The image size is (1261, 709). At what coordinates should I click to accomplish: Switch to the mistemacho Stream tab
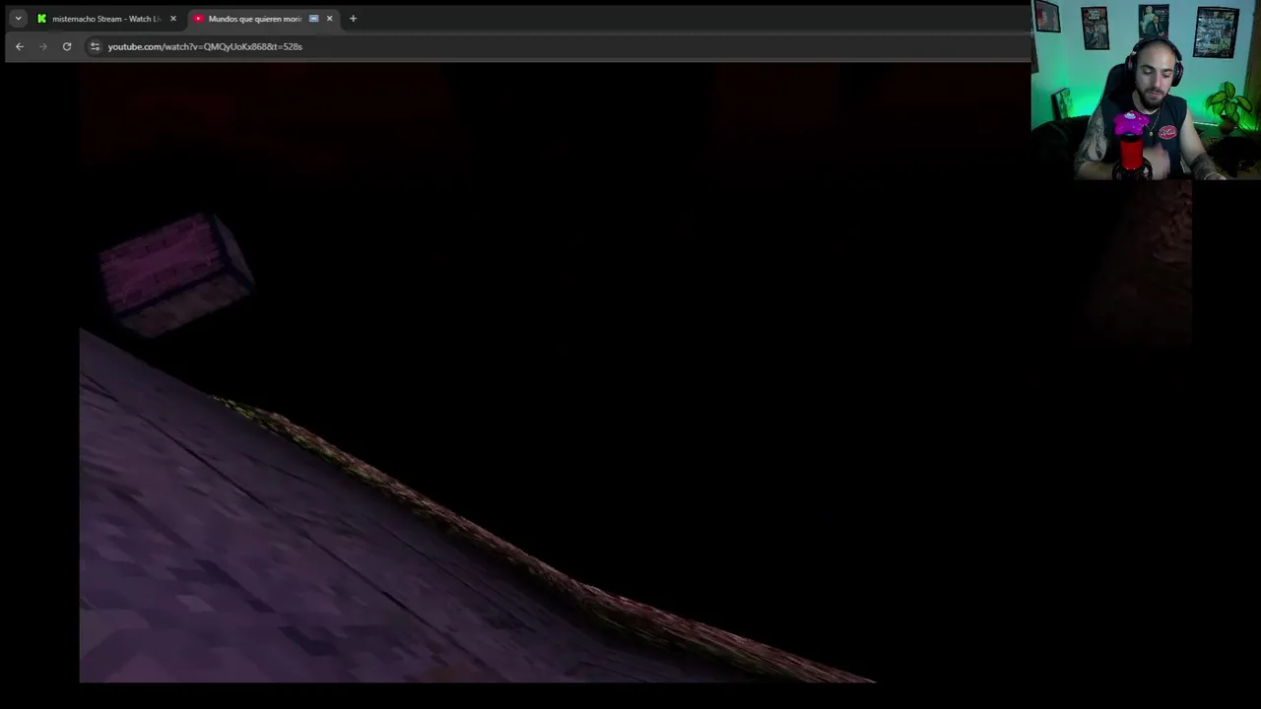[x=106, y=18]
